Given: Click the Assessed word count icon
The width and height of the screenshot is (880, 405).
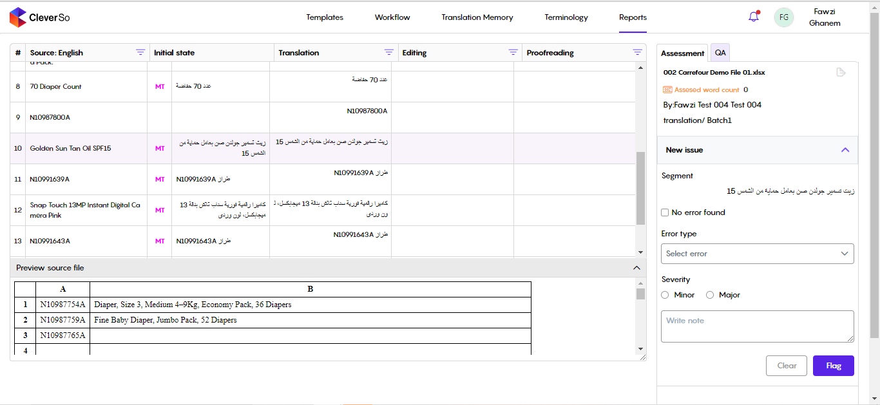Looking at the screenshot, I should click(667, 90).
